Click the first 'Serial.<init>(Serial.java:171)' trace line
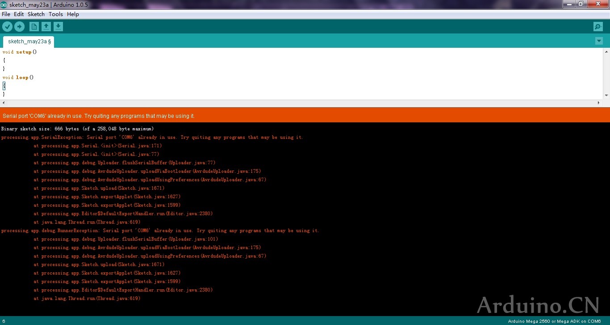610x325 pixels. click(98, 146)
